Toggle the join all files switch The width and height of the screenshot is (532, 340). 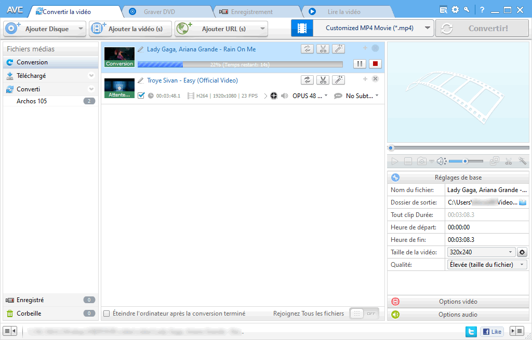[365, 314]
